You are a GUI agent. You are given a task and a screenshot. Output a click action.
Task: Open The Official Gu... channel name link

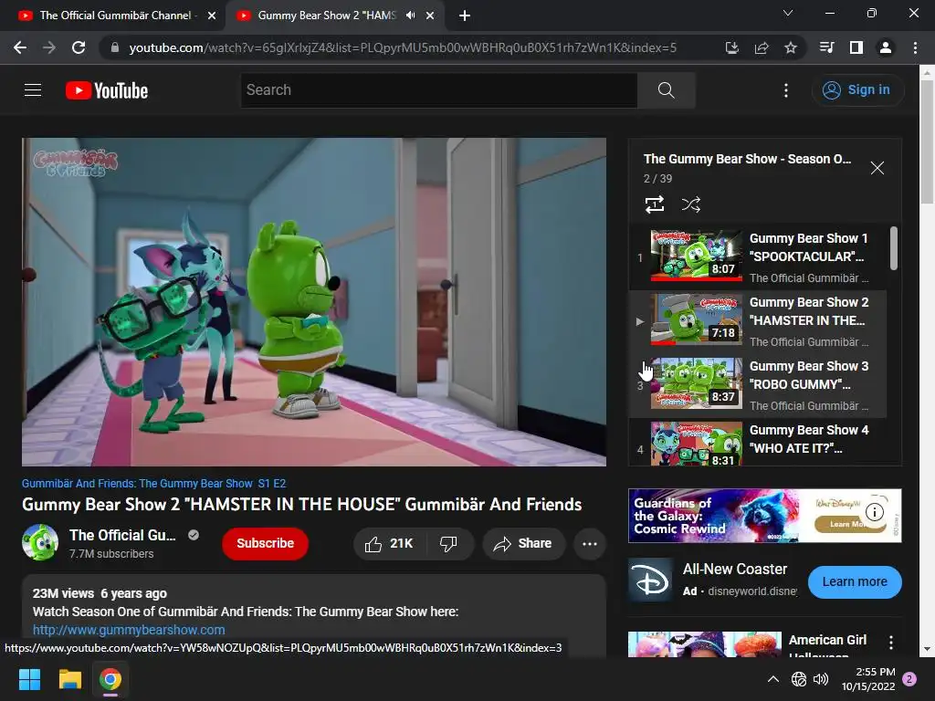(x=122, y=535)
